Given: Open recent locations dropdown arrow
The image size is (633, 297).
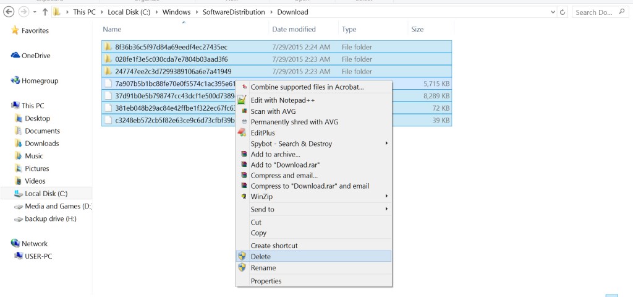Looking at the screenshot, I should (35, 12).
